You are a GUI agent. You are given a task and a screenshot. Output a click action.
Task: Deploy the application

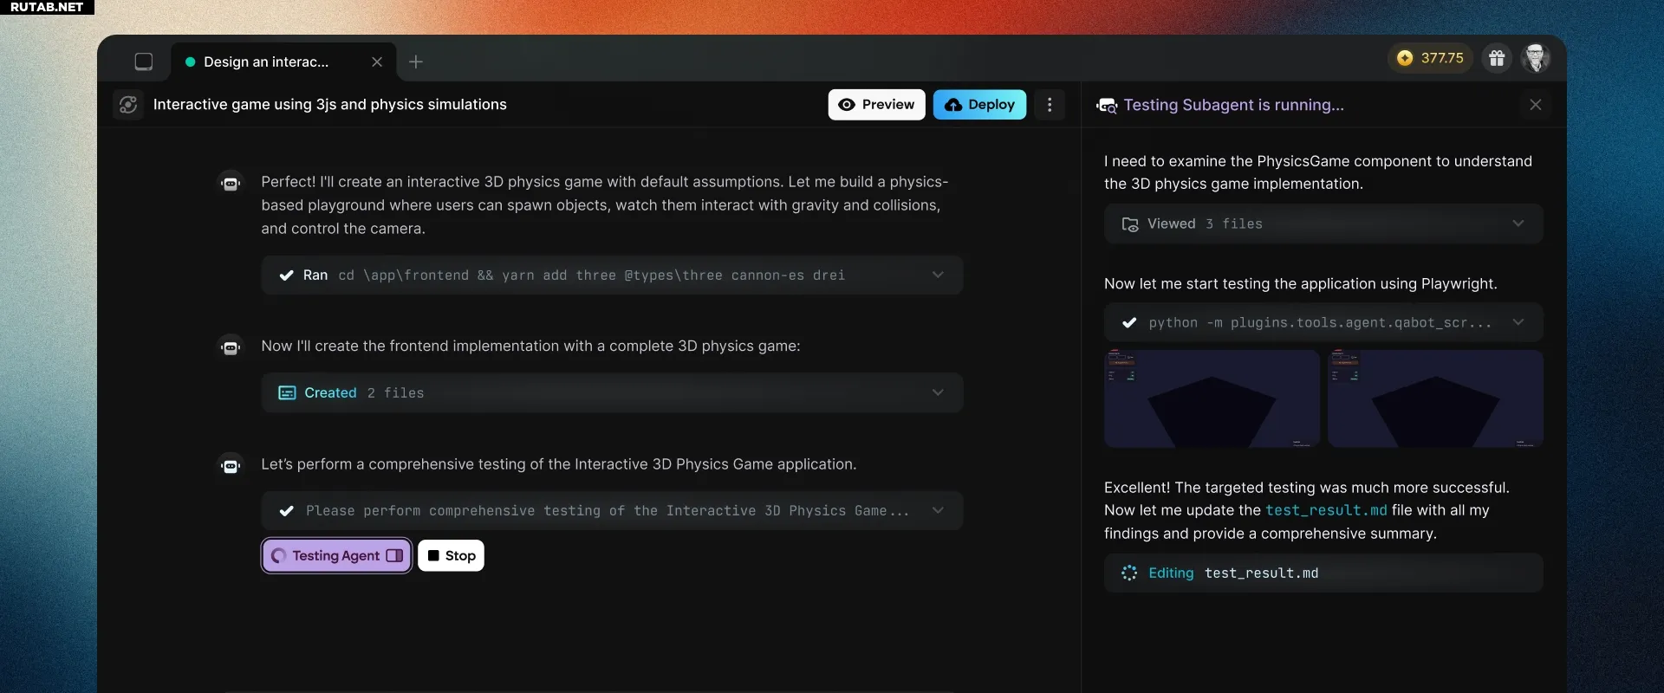979,105
